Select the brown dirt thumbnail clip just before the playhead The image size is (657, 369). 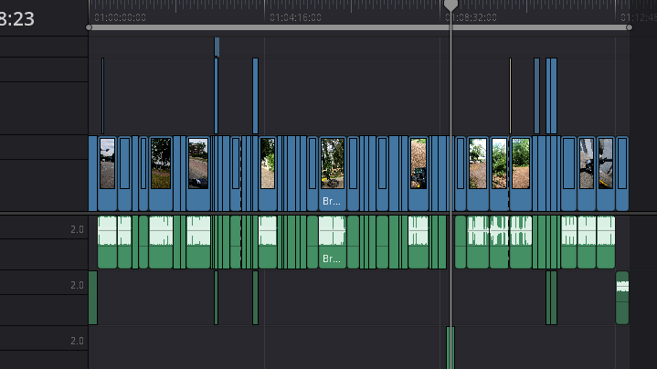419,174
